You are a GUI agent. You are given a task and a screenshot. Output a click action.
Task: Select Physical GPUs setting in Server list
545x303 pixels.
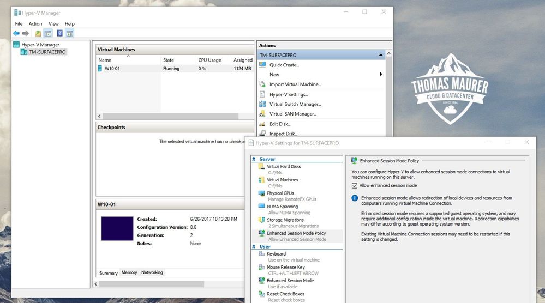(280, 193)
